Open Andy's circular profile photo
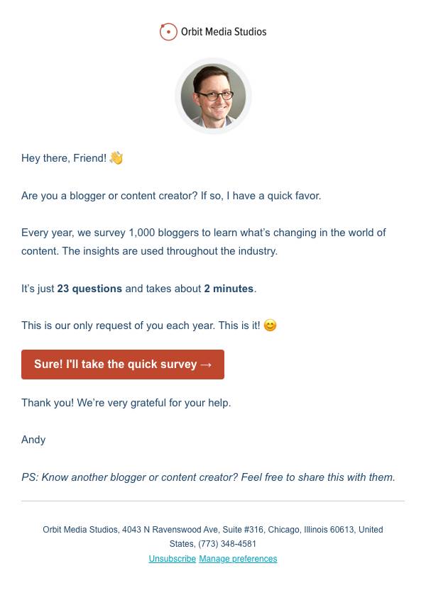 213,96
